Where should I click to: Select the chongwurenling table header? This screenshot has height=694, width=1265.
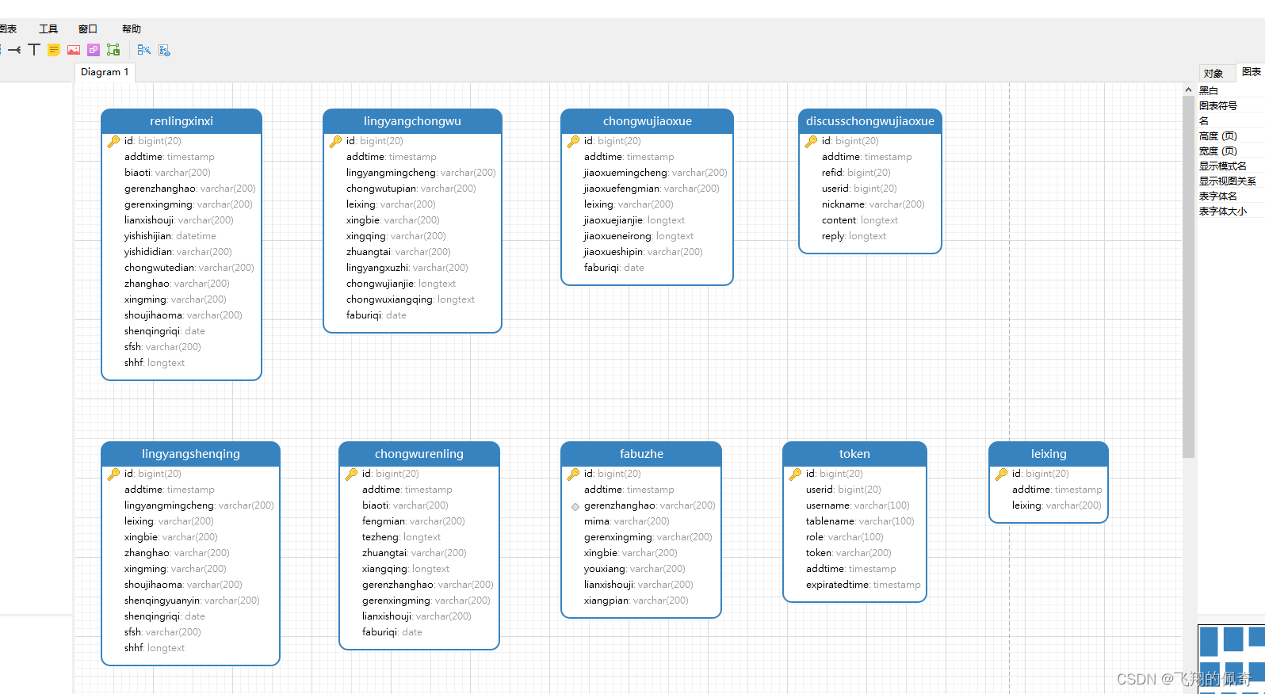419,454
